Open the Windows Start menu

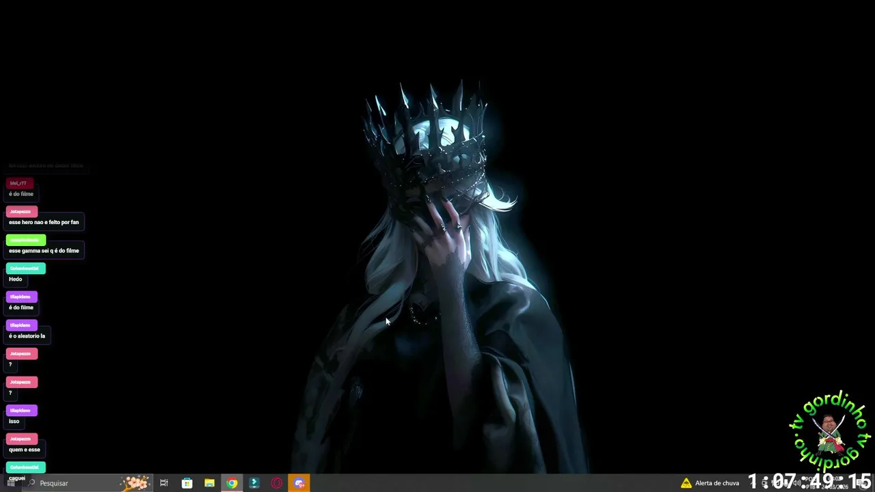[x=11, y=483]
